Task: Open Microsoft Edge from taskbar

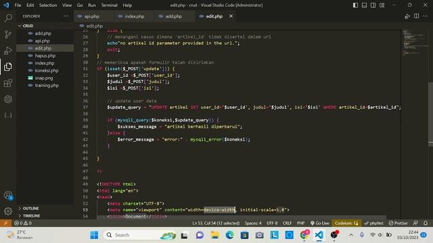Action: (229, 235)
